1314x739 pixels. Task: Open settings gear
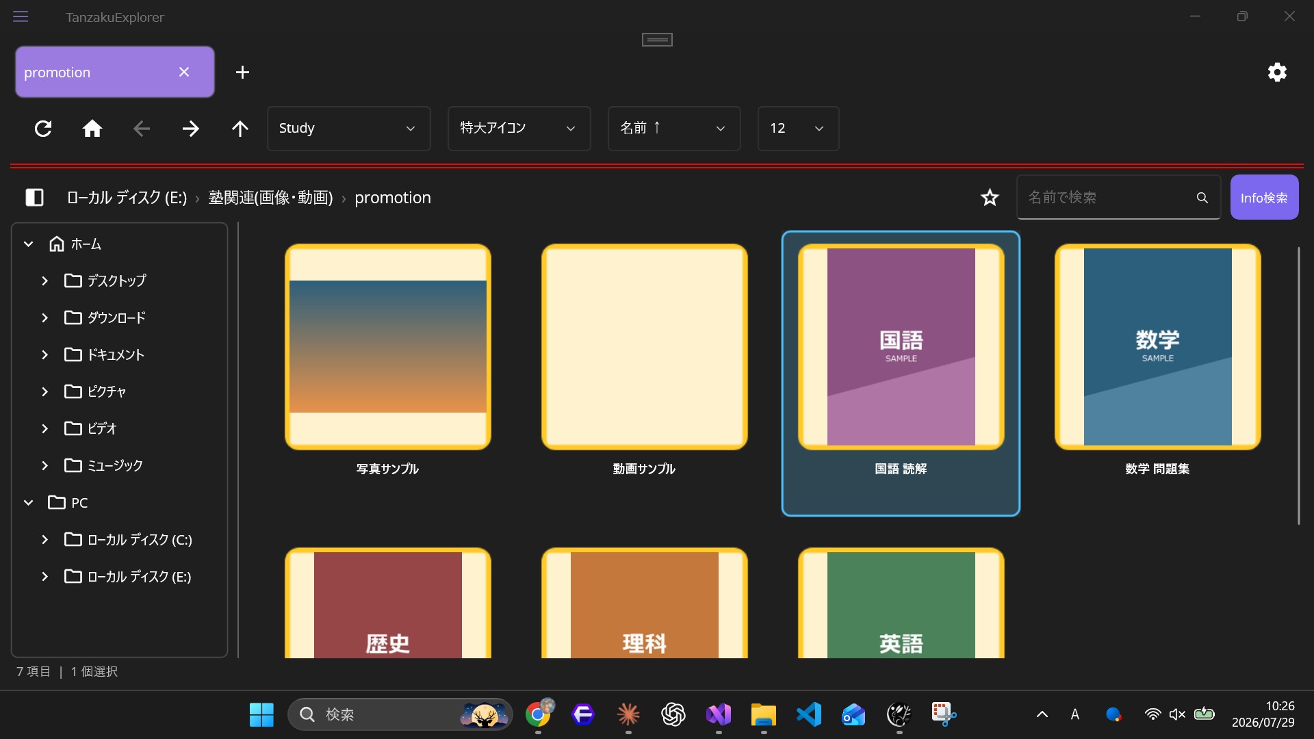[1277, 72]
